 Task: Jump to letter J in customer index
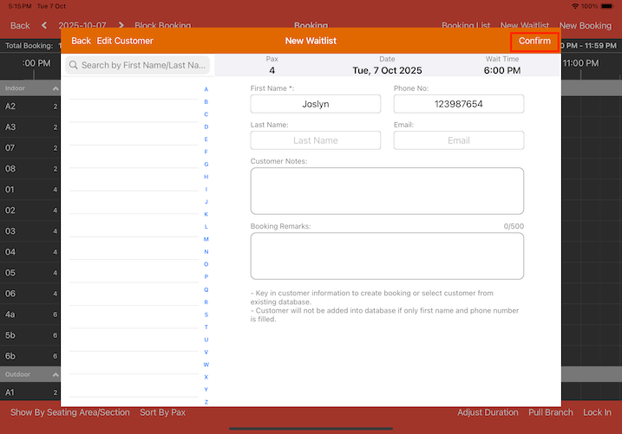(x=206, y=202)
